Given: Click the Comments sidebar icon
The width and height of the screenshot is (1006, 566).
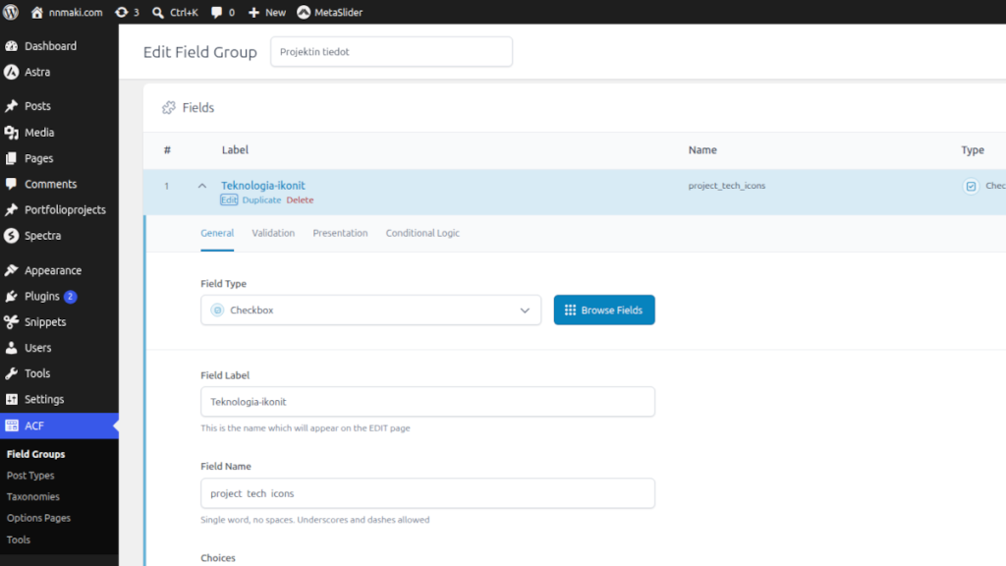Looking at the screenshot, I should (12, 184).
